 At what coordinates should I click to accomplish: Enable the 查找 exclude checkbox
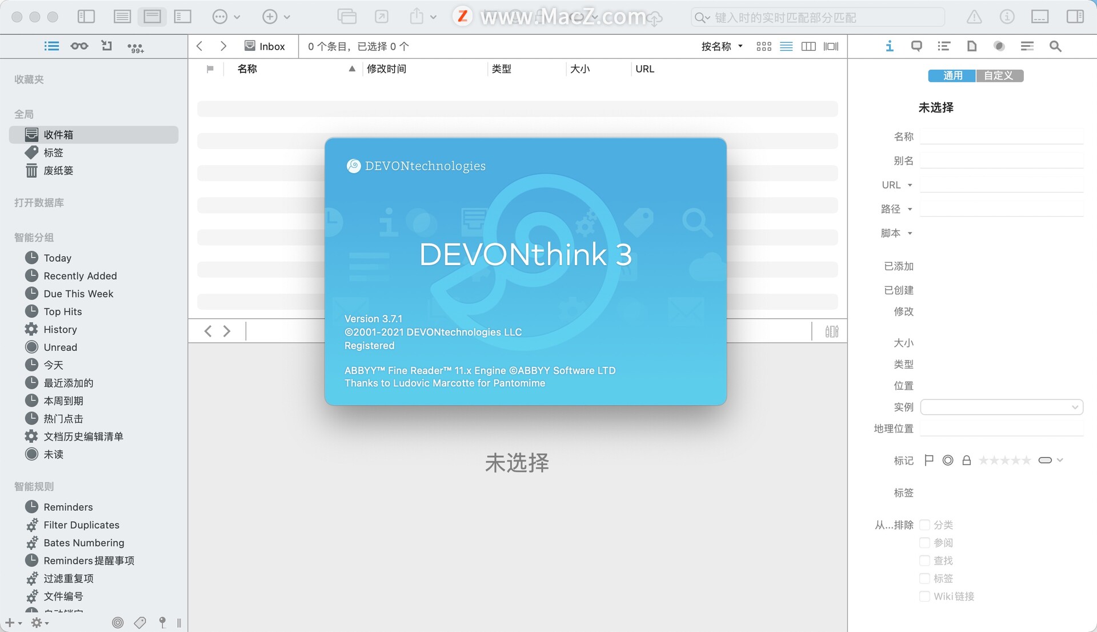click(924, 561)
